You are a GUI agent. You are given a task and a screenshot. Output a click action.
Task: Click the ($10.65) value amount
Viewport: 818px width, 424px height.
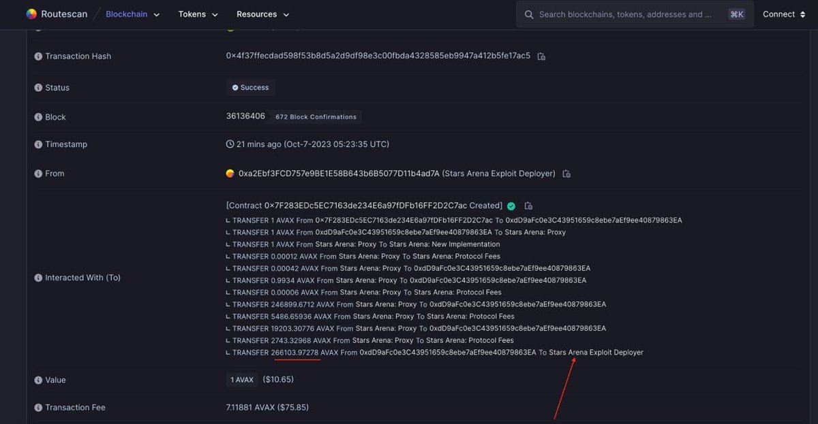[x=278, y=380]
